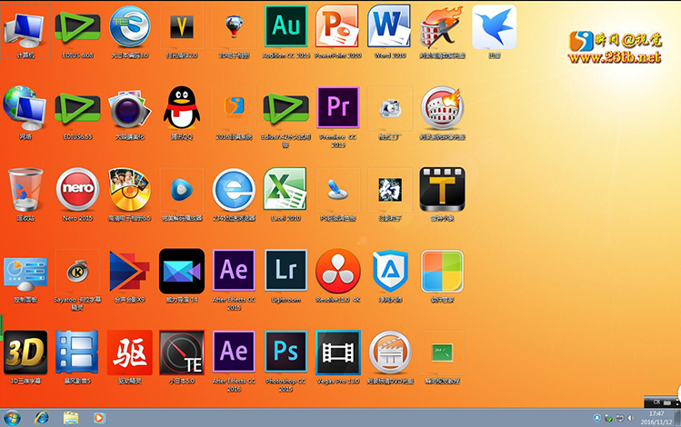Click the volume speaker tray icon
The height and width of the screenshot is (427, 681).
[631, 418]
